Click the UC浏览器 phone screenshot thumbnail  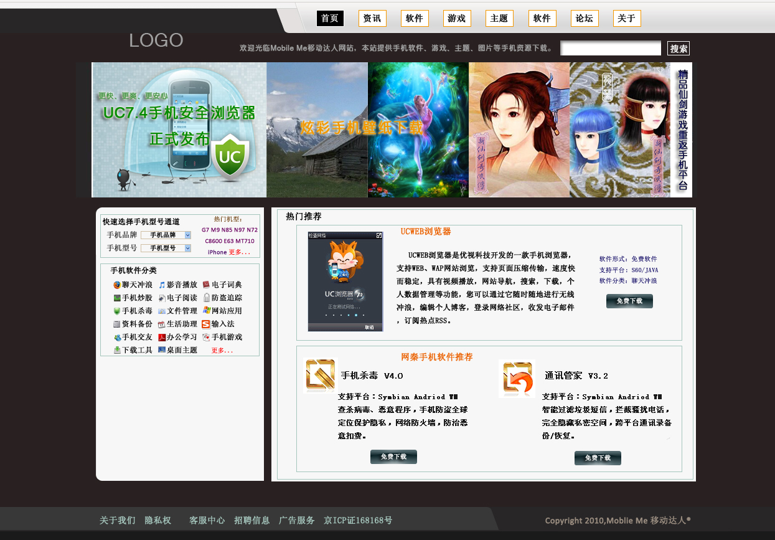click(345, 282)
